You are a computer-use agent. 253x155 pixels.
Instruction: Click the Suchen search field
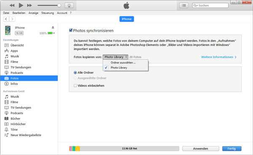tap(210, 5)
